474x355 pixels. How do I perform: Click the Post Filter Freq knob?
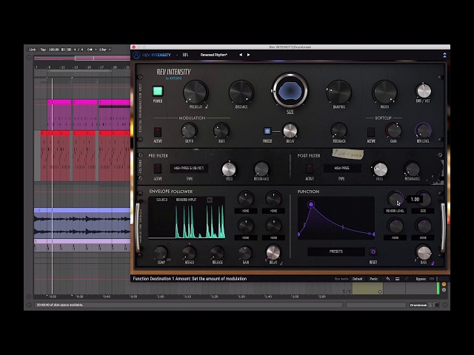[x=380, y=169]
